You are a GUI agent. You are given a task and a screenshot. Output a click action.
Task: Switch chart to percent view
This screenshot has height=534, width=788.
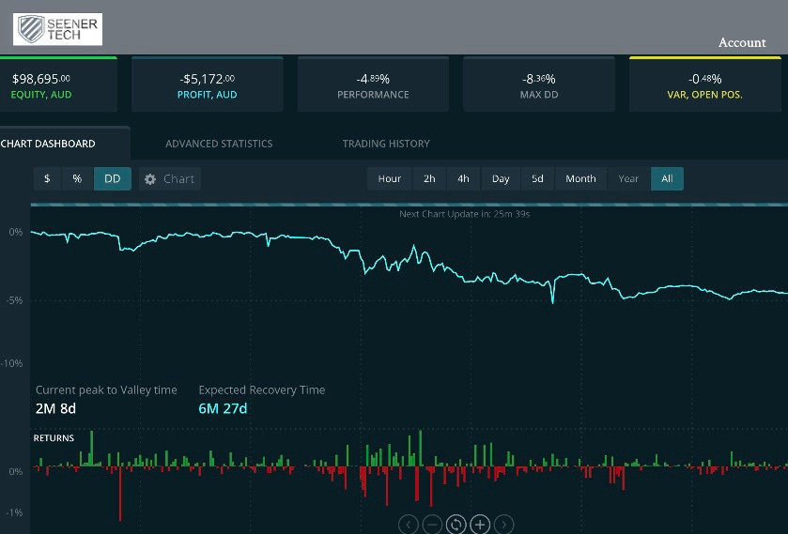click(x=77, y=179)
